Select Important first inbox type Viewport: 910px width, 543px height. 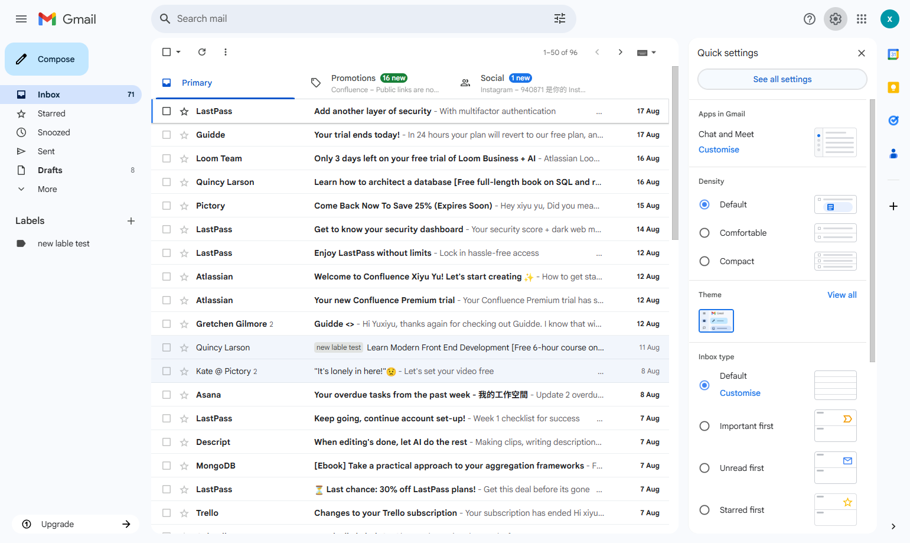click(x=704, y=426)
